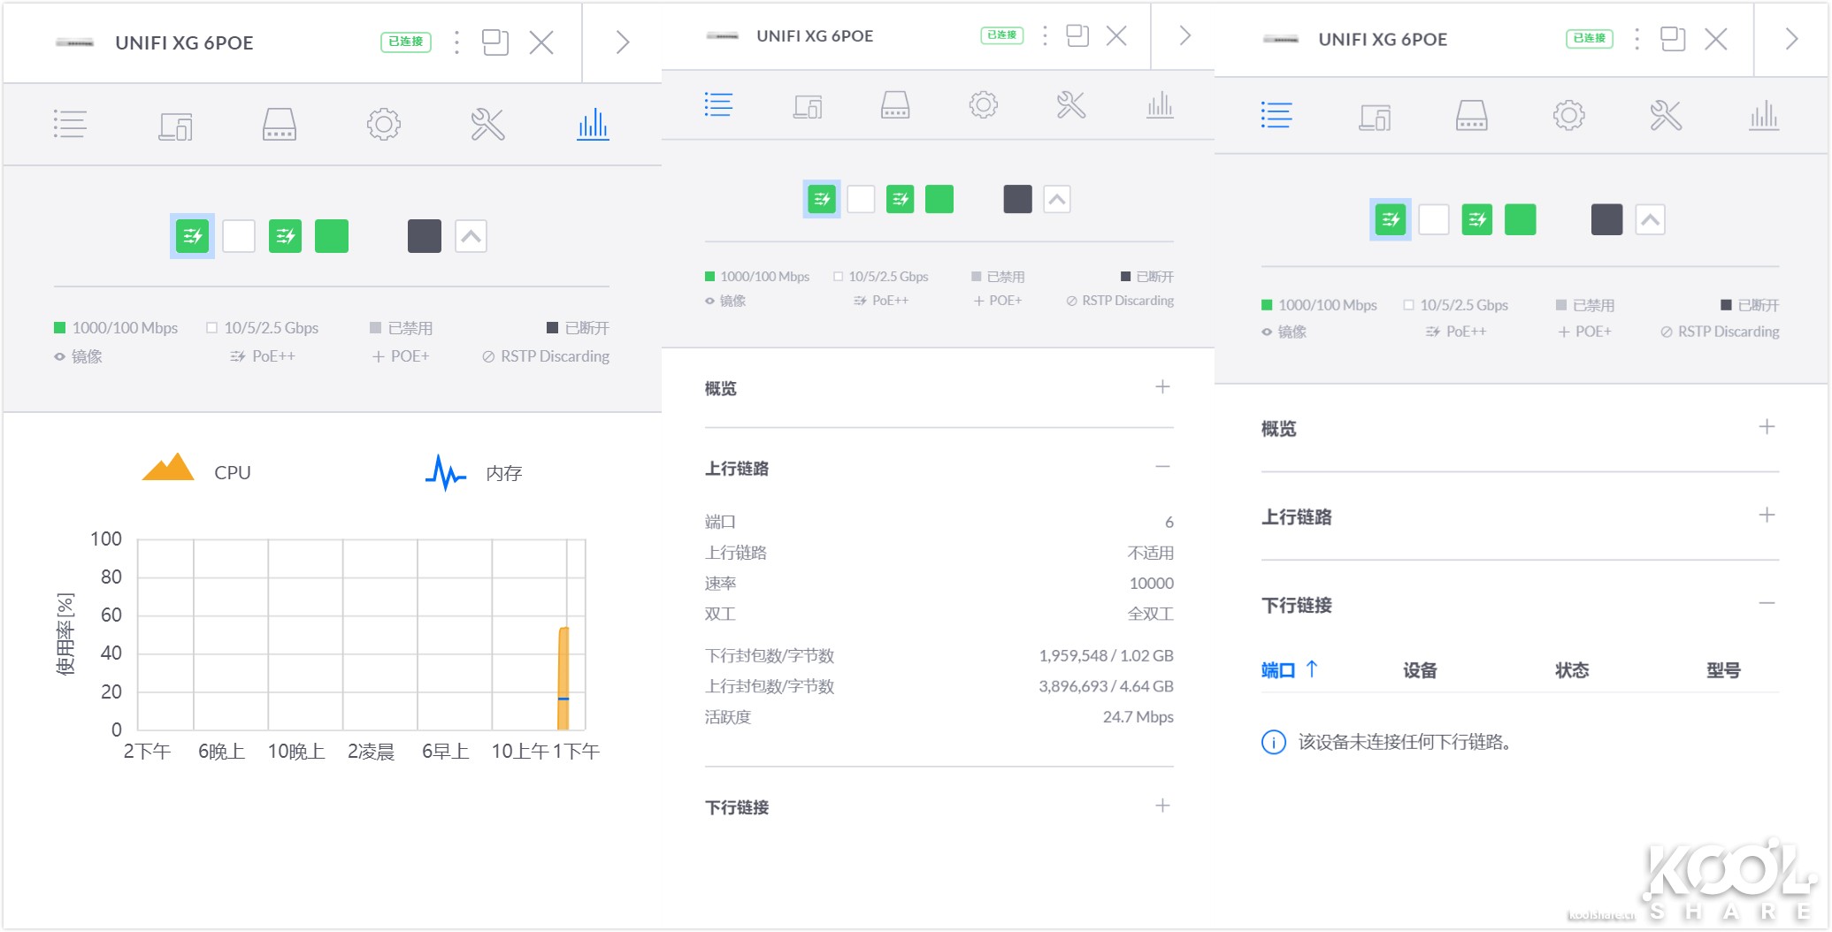The height and width of the screenshot is (932, 1832).
Task: Open the clients icon in third panel
Action: (x=1374, y=116)
